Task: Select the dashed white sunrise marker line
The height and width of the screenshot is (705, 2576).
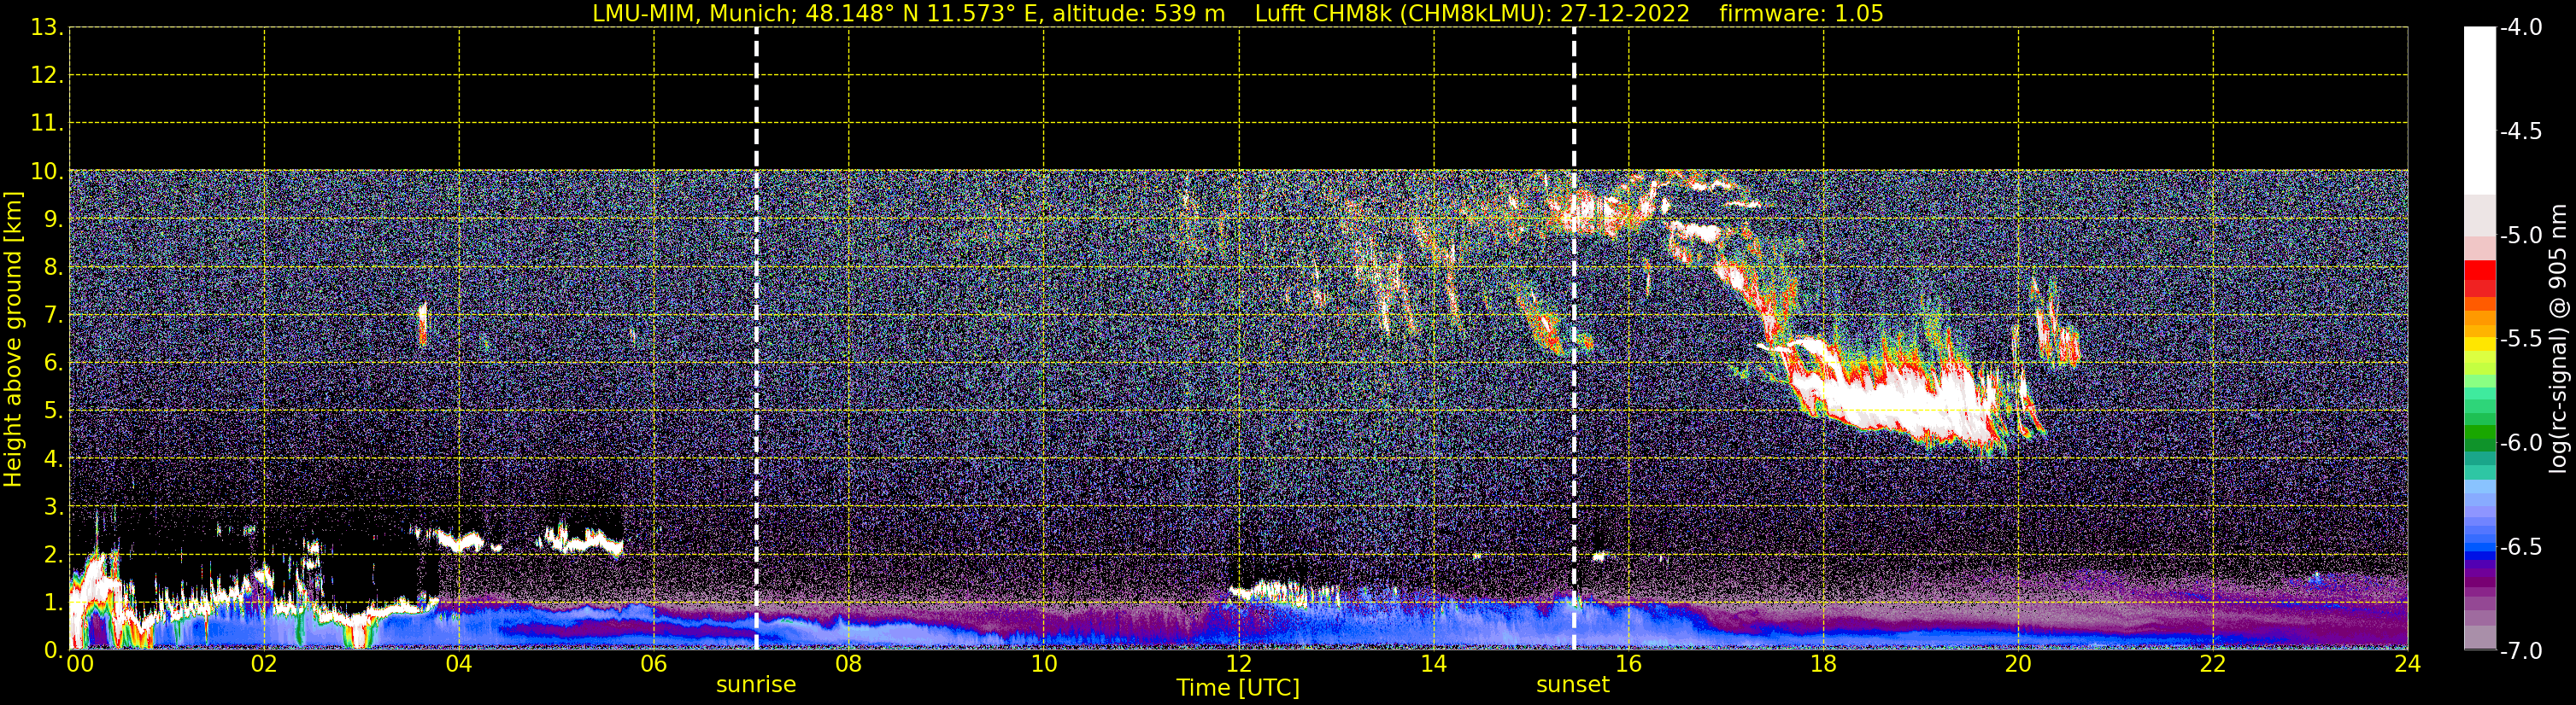Action: coord(756,339)
